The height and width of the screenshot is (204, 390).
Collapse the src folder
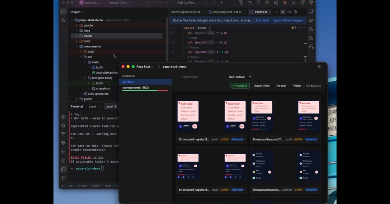(x=81, y=57)
